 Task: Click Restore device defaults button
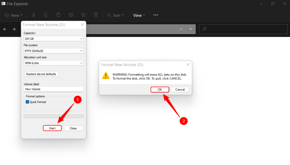point(41,74)
